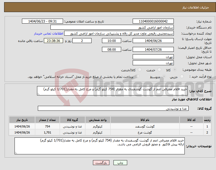
Task: Click the need date in گوشت گوسفند row
Action: click(22, 126)
